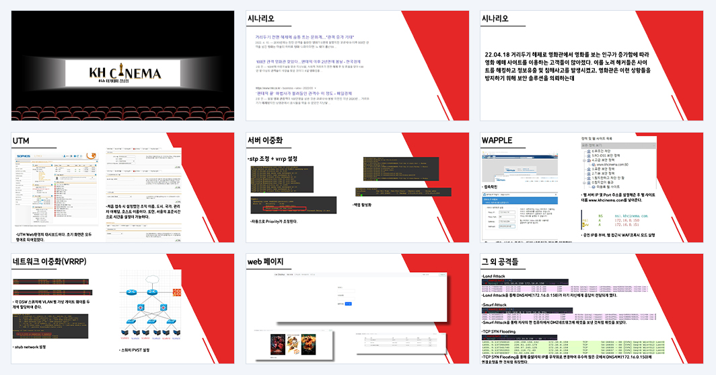Screen dimensions: 716x375
Task: Open the 그 외 공격들 slide thumbnail
Action: point(592,309)
